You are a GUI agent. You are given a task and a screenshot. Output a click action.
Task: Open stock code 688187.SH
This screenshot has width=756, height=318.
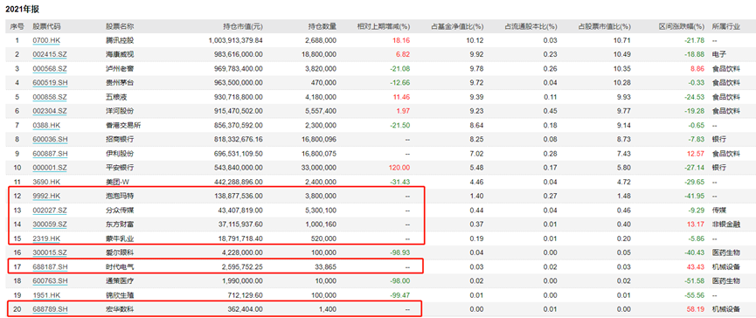(50, 267)
